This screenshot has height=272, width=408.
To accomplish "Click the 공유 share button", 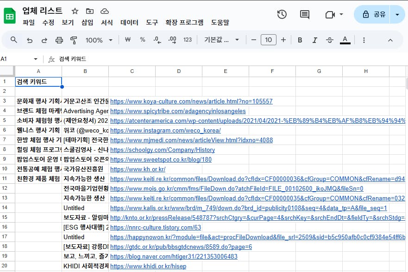I will pyautogui.click(x=374, y=14).
